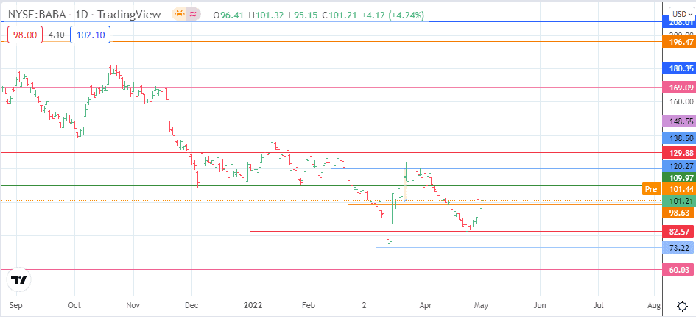
Task: Select the blue 138.50 price label
Action: tap(678, 138)
